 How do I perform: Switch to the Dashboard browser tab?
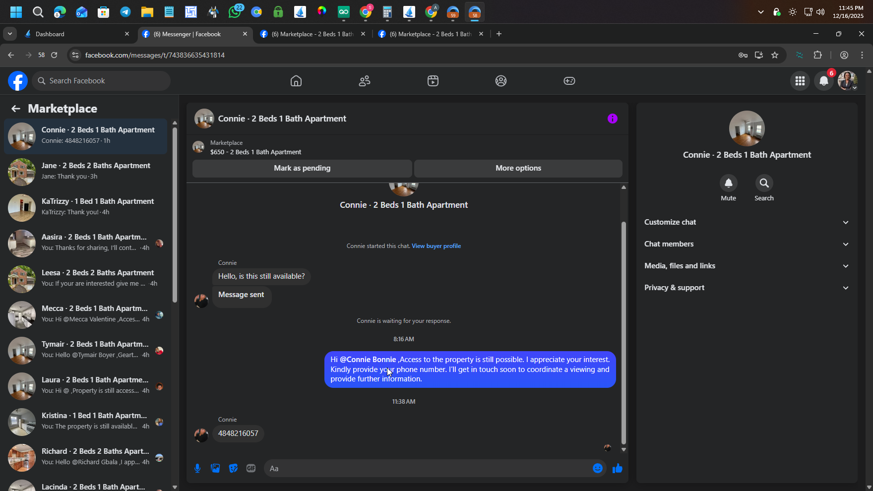tap(77, 34)
